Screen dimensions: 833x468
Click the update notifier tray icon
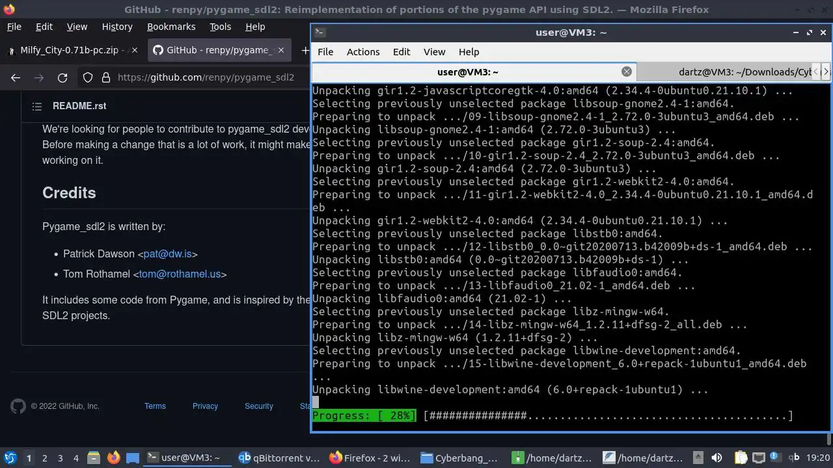tap(775, 458)
